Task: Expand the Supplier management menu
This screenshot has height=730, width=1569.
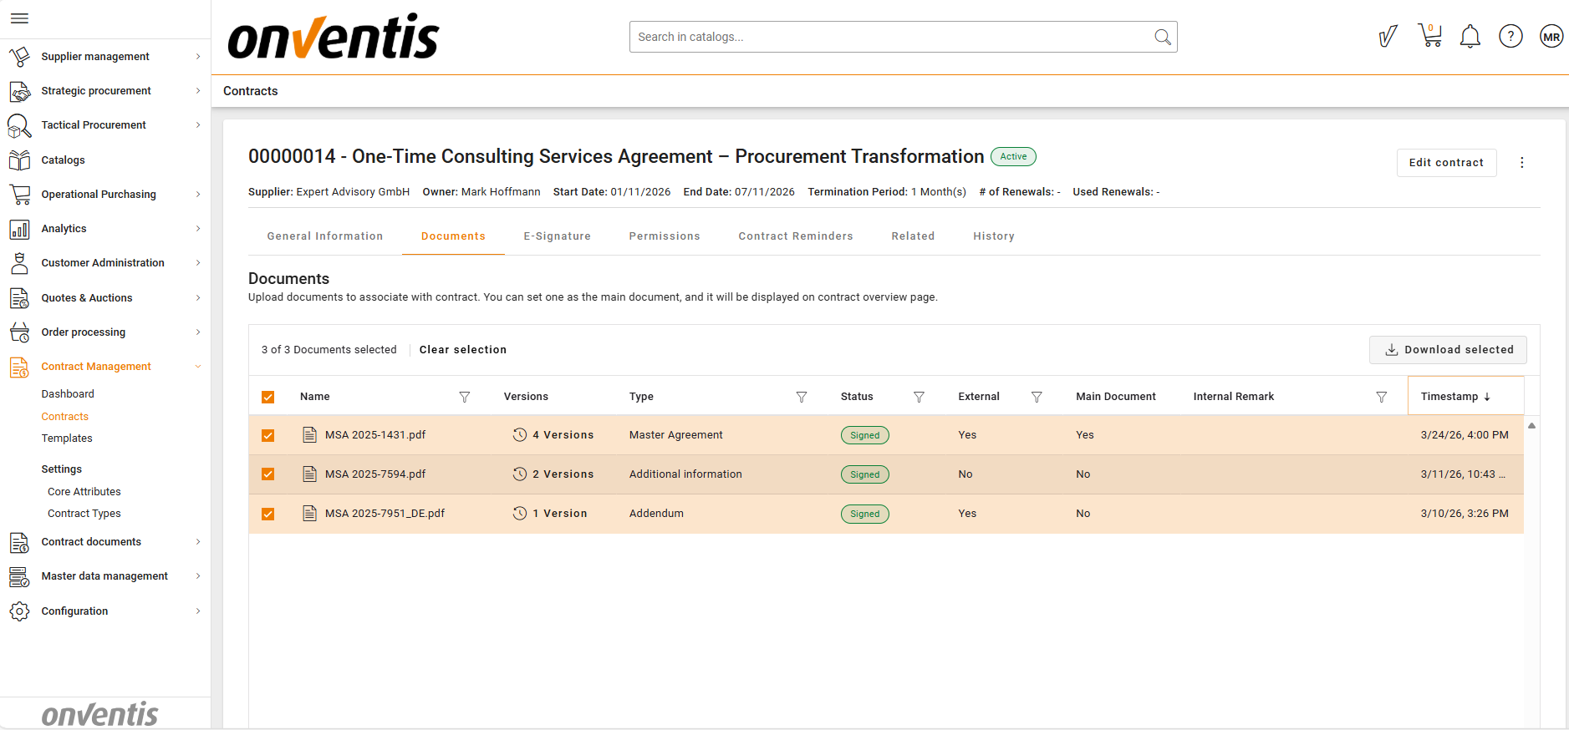Action: pos(104,57)
